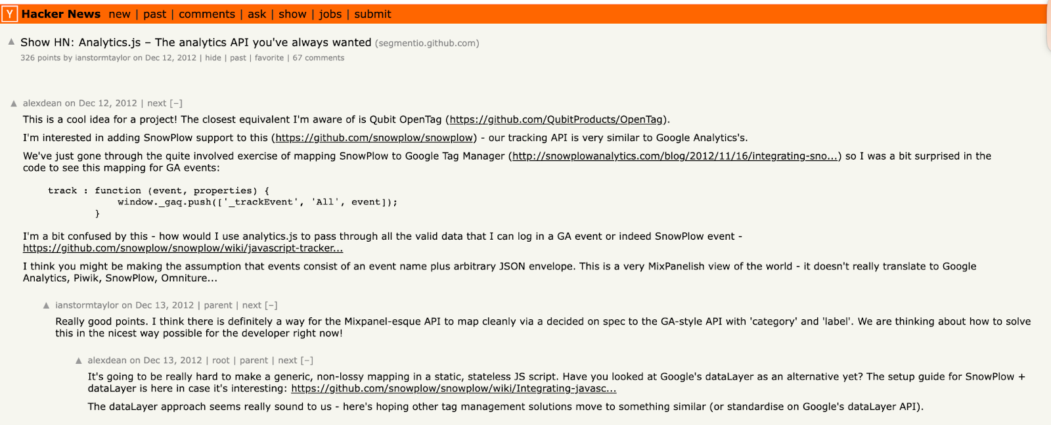Open the 67 comments link
1051x425 pixels.
pyautogui.click(x=319, y=58)
